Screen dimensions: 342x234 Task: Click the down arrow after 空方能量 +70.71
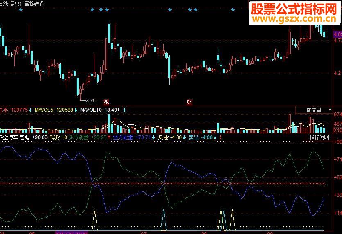point(154,137)
